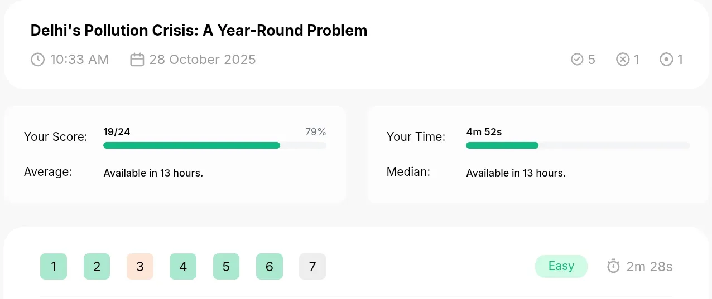Click the Your Time progress bar
712x299 pixels.
[578, 145]
